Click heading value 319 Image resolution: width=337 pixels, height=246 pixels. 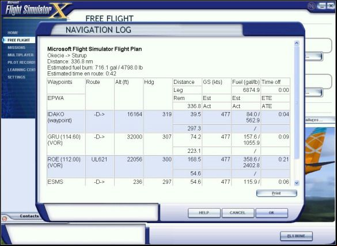[167, 114]
